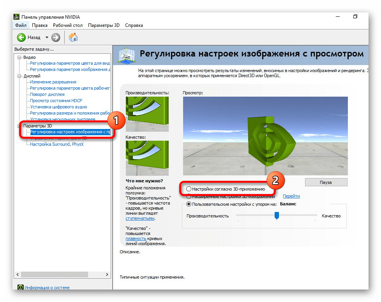Collapse the Видео tree node
This screenshot has height=302, width=381.
pyautogui.click(x=19, y=57)
